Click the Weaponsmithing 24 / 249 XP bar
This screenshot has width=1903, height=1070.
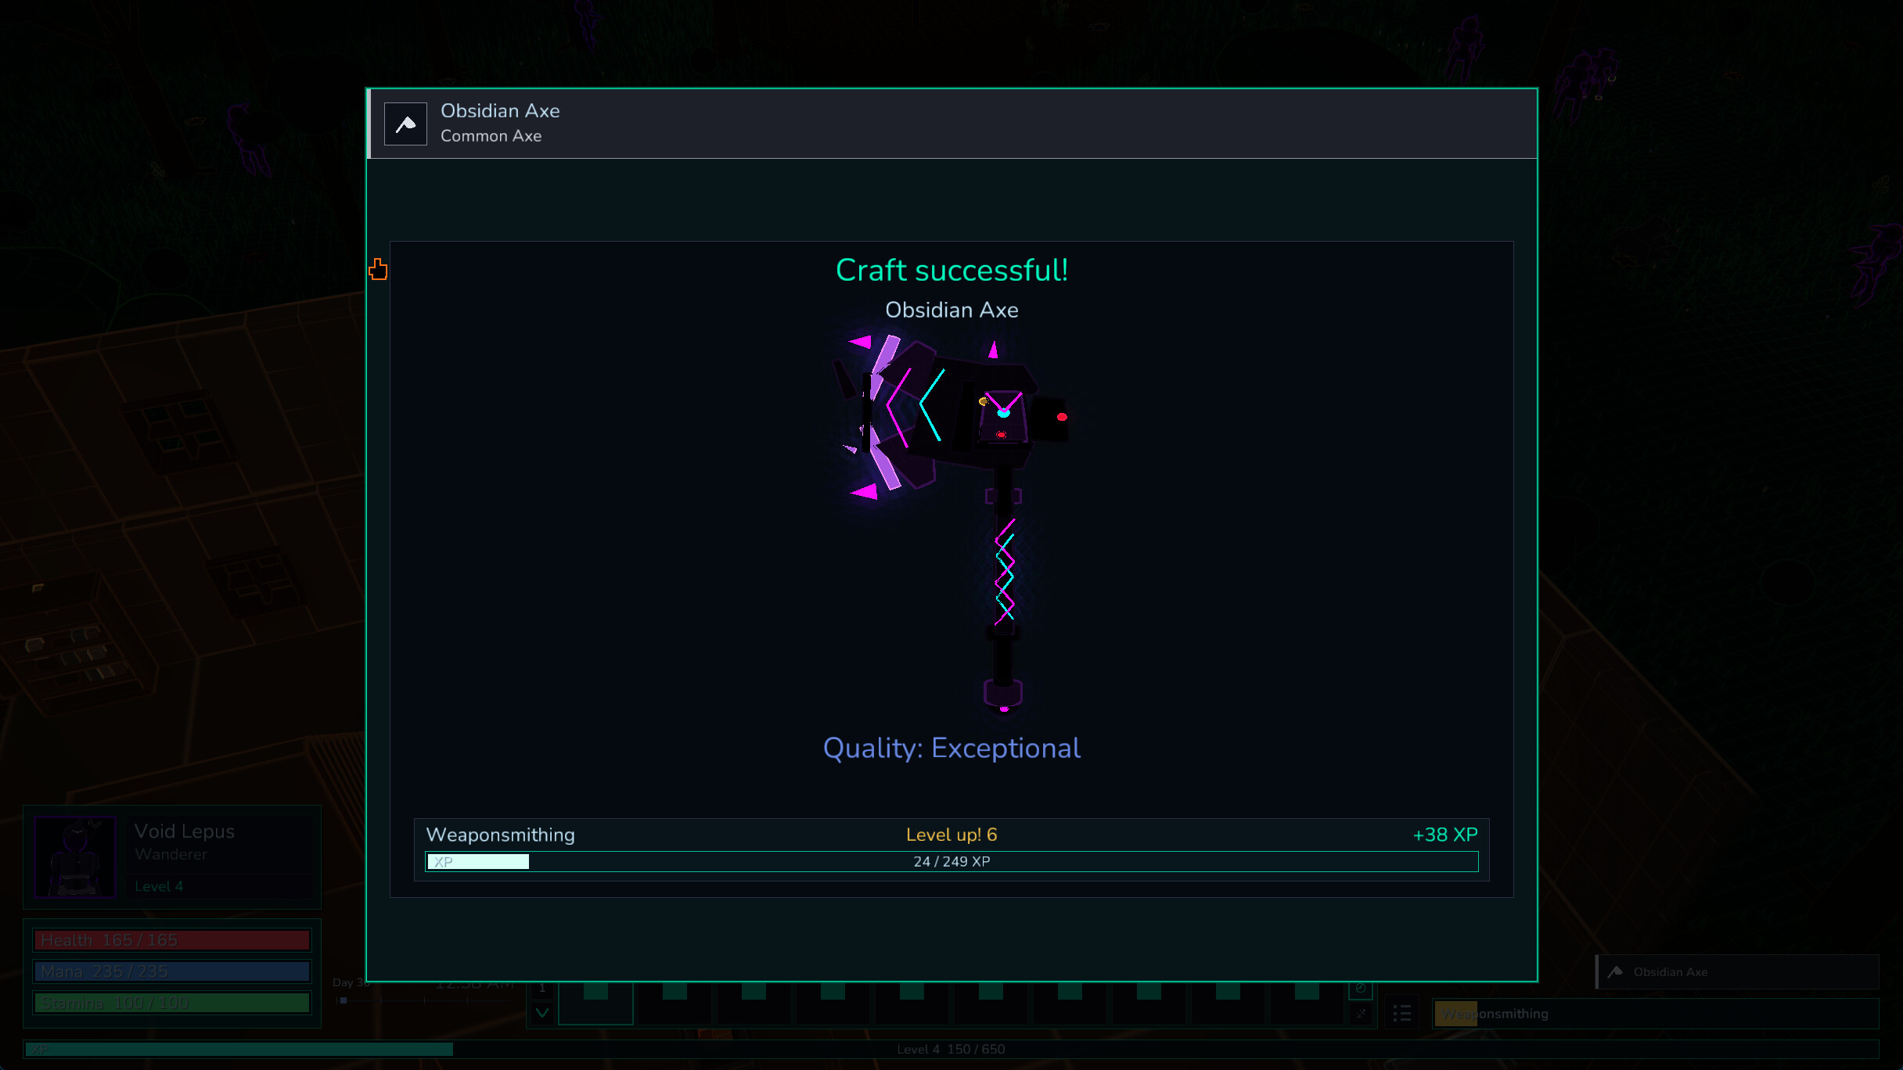[x=951, y=862]
